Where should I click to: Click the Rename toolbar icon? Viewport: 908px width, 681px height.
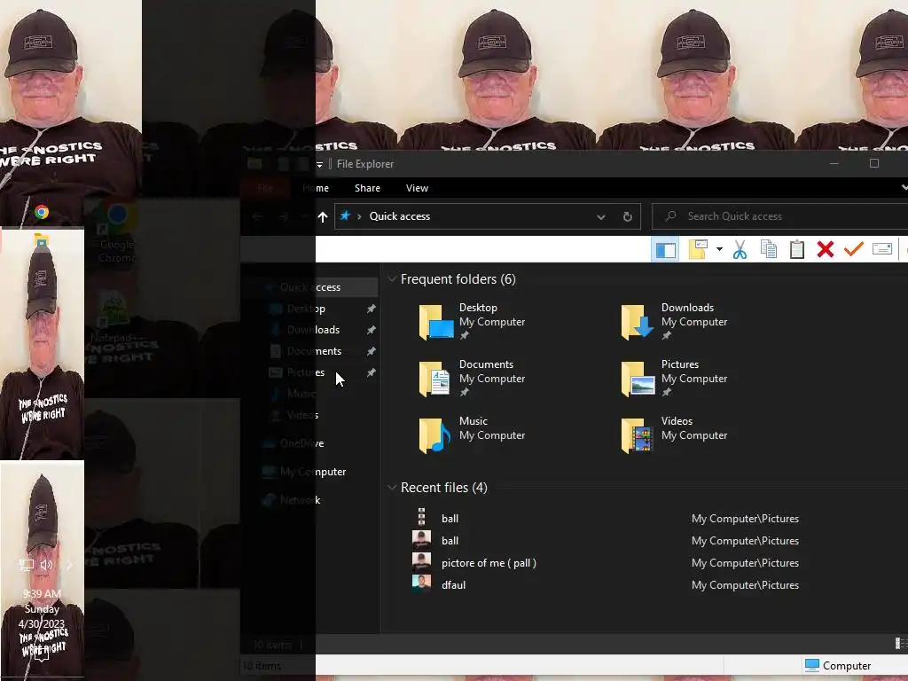[882, 249]
